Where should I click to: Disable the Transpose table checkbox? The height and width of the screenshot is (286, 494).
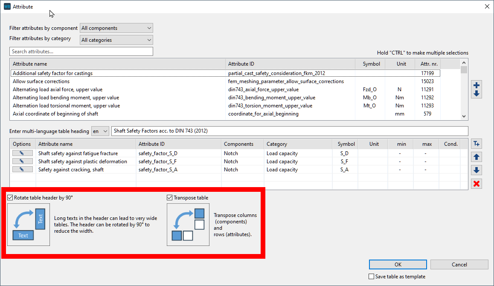pyautogui.click(x=170, y=198)
